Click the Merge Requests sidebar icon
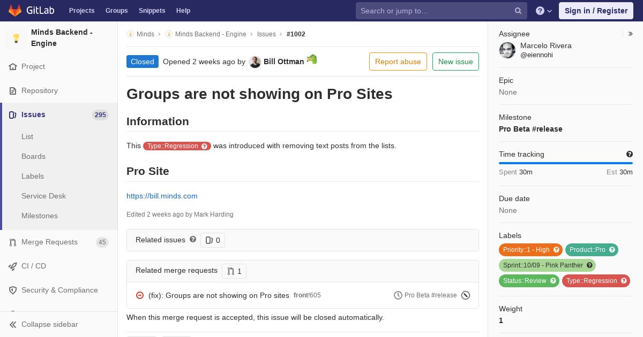Viewport: 643px width, 337px height. click(13, 242)
